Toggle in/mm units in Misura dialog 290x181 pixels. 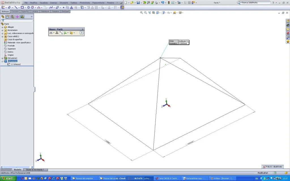[x=57, y=33]
